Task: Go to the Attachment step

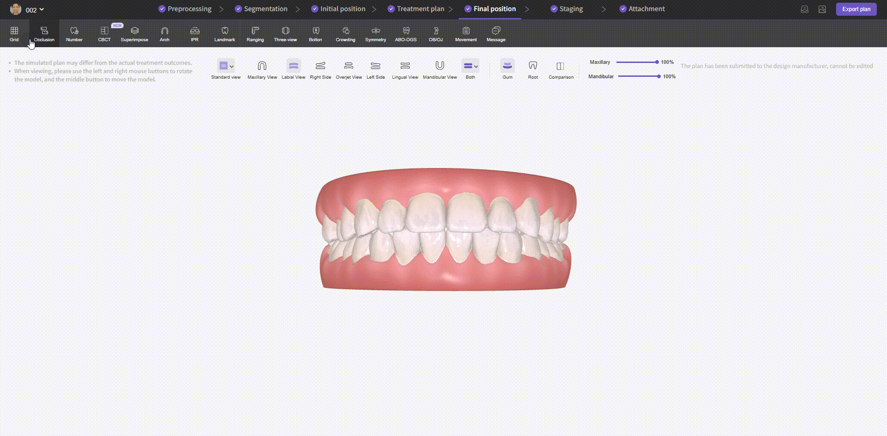Action: 642,9
